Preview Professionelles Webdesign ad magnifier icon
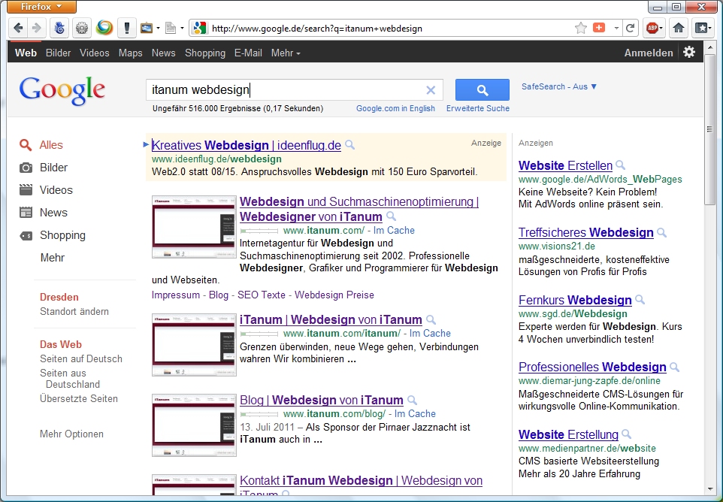723x502 pixels. (x=675, y=367)
